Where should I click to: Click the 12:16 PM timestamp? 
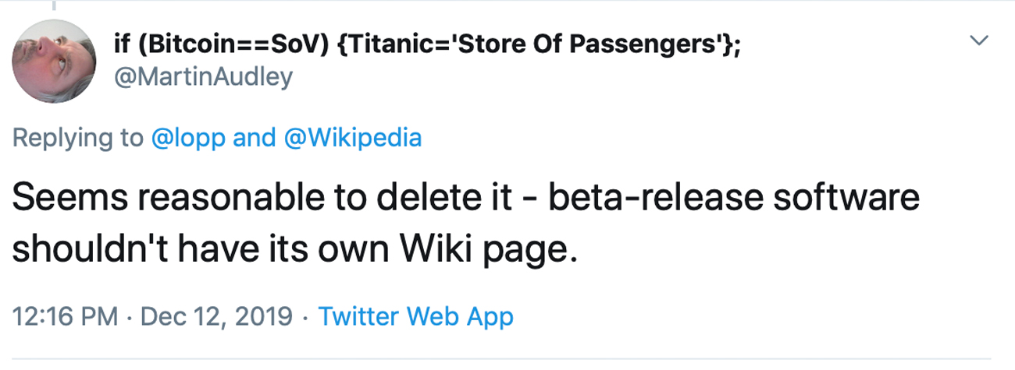pos(66,317)
